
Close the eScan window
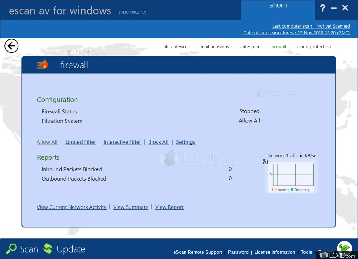tap(345, 8)
